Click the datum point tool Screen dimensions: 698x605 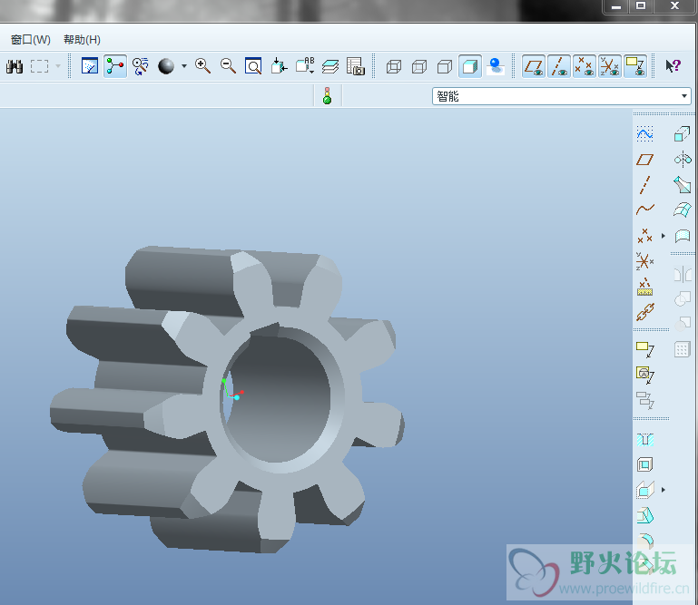tap(644, 236)
